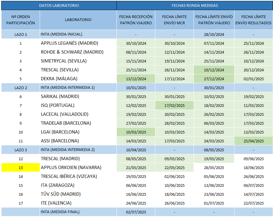Select ROHDE & SCHWARZ (MADRID) cell
This screenshot has height=217, width=273.
click(78, 52)
